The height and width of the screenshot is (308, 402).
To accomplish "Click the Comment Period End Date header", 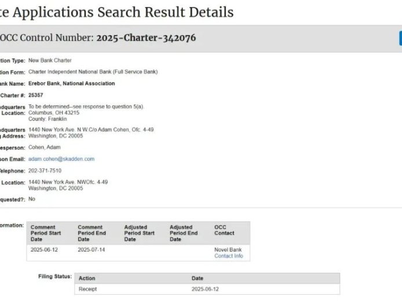I will (x=93, y=233).
